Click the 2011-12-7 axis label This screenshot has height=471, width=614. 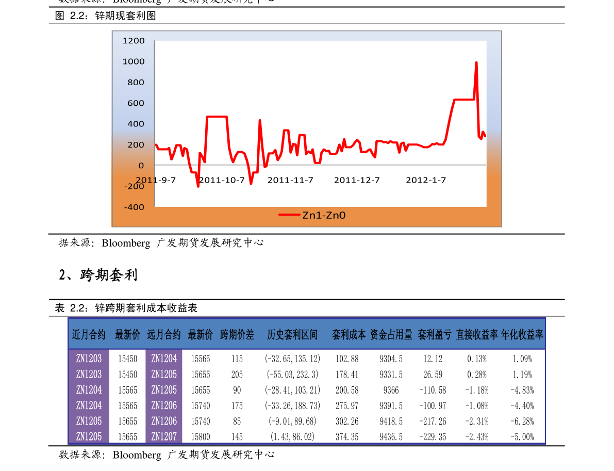(x=358, y=180)
